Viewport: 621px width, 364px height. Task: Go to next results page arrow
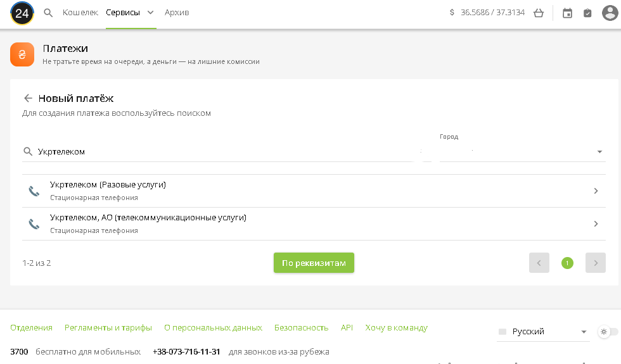(x=595, y=263)
